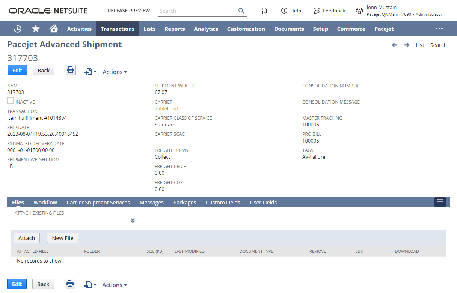The image size is (457, 293).
Task: Open Item Fulfillment #1014894 link
Action: point(37,118)
